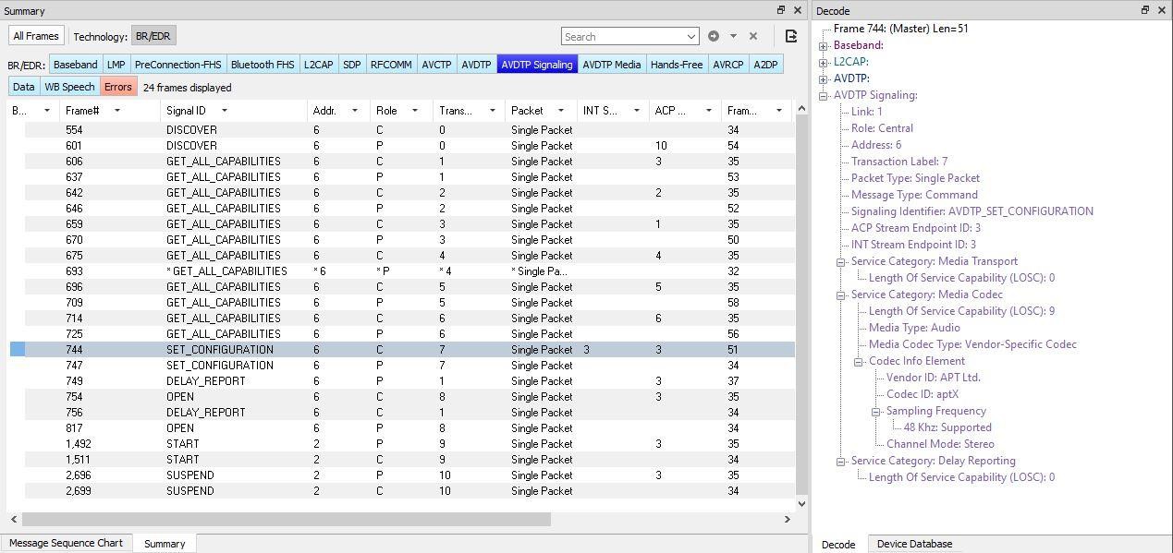
Task: Collapse Service Category: Media Codec node
Action: [x=841, y=295]
